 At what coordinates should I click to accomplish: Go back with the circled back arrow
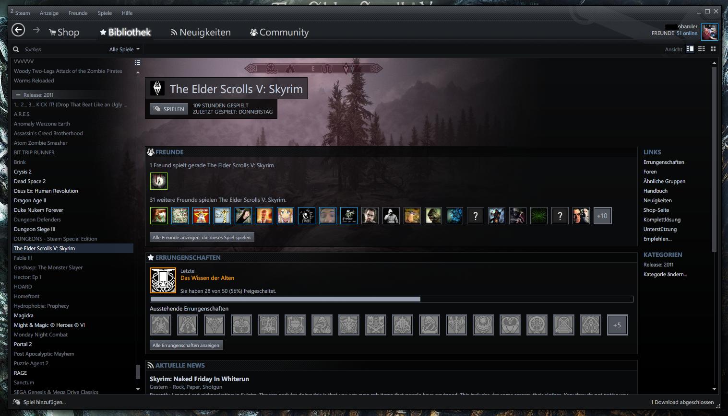[x=18, y=30]
